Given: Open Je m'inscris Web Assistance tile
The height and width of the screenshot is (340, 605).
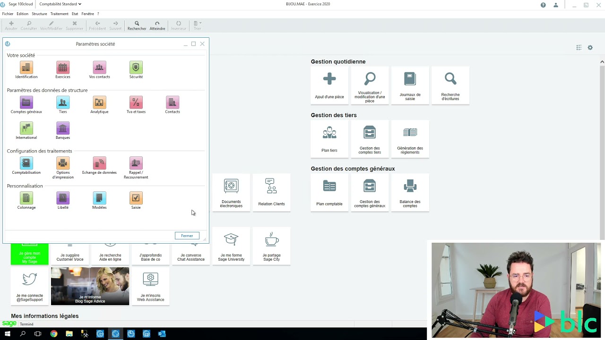Looking at the screenshot, I should click(x=150, y=286).
